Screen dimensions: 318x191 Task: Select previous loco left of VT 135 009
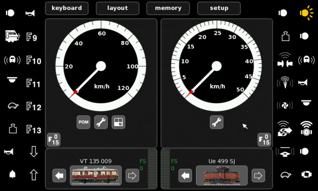click(x=59, y=176)
